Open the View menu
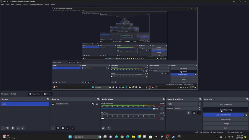The image size is (249, 140). click(12, 5)
